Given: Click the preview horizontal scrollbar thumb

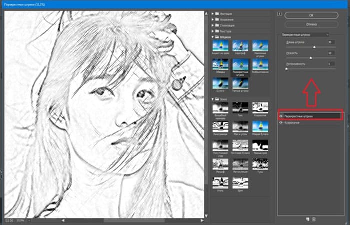Looking at the screenshot, I should pyautogui.click(x=134, y=221).
